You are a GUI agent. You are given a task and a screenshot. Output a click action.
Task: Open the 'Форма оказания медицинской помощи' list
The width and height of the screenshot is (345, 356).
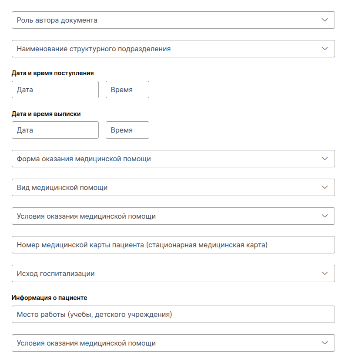click(x=173, y=159)
